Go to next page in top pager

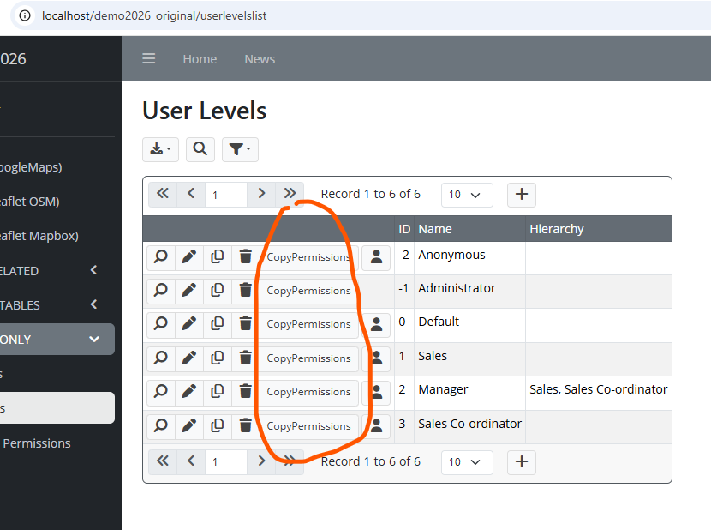pyautogui.click(x=261, y=194)
